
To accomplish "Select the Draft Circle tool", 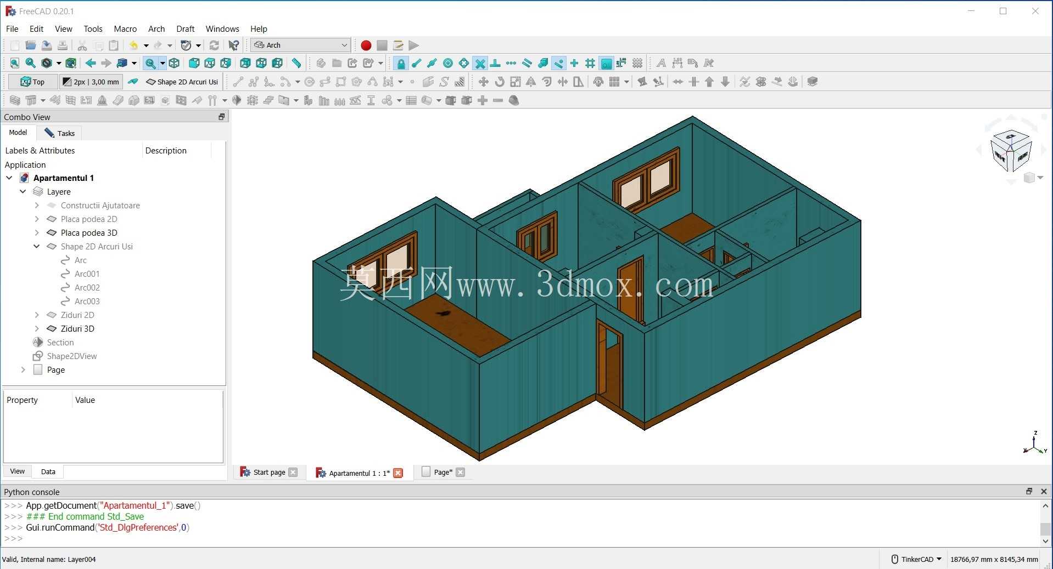I will (309, 82).
